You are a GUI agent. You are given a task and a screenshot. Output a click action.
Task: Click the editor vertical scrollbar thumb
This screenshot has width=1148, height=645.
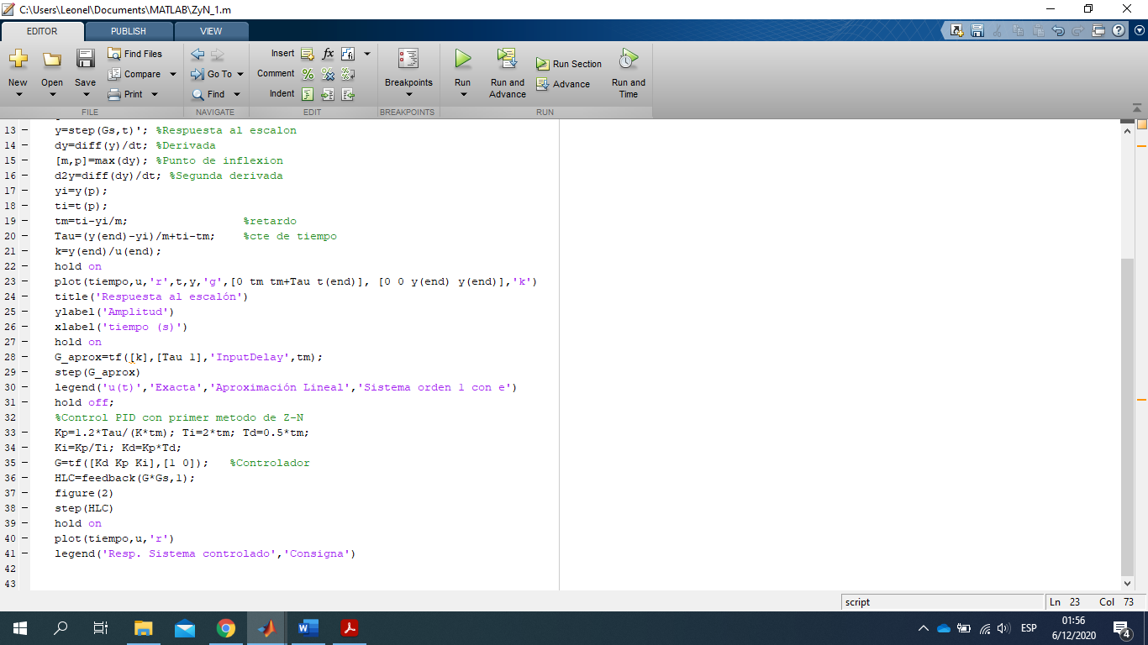pyautogui.click(x=1127, y=416)
